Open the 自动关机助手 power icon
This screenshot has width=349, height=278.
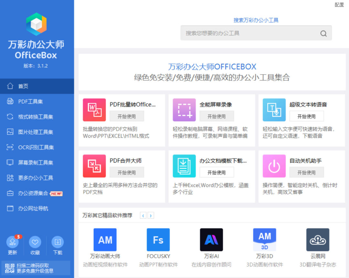[274, 166]
